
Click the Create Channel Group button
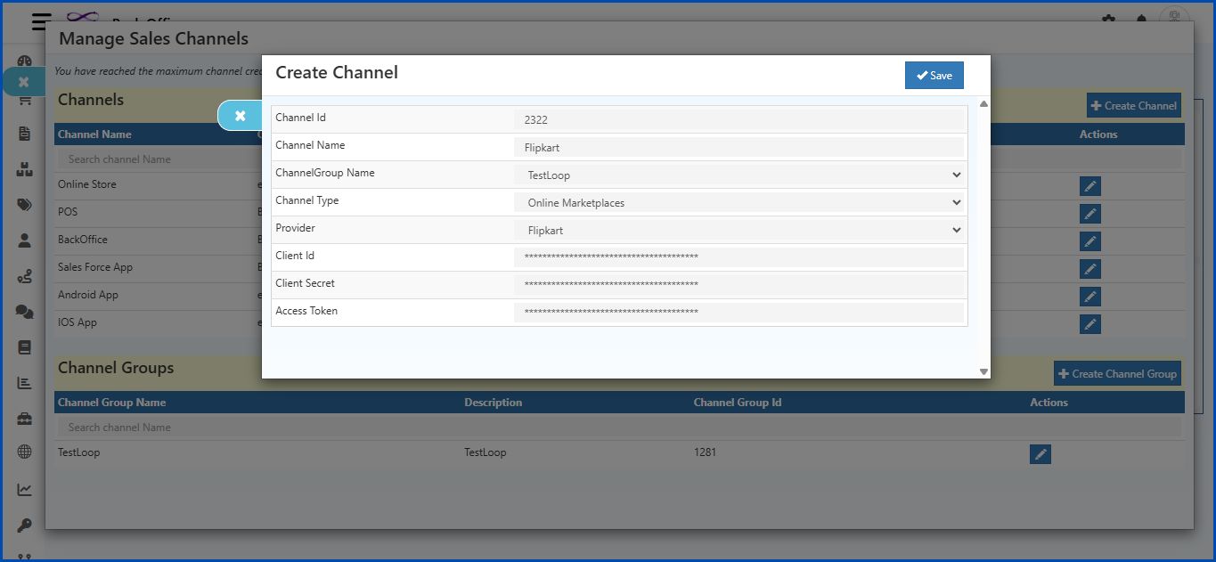pos(1116,373)
